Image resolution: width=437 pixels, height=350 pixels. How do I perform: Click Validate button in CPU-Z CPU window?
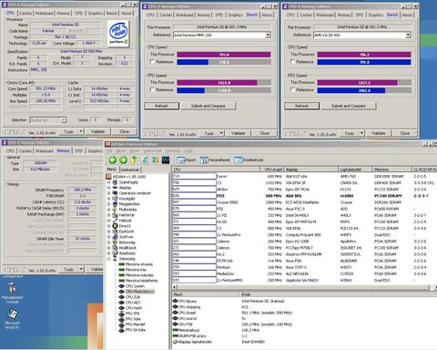click(97, 131)
